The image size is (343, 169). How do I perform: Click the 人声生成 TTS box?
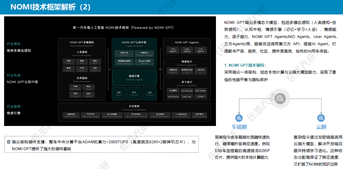point(200,71)
